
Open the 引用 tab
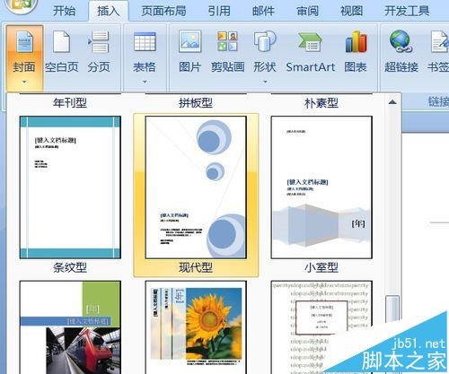(219, 12)
